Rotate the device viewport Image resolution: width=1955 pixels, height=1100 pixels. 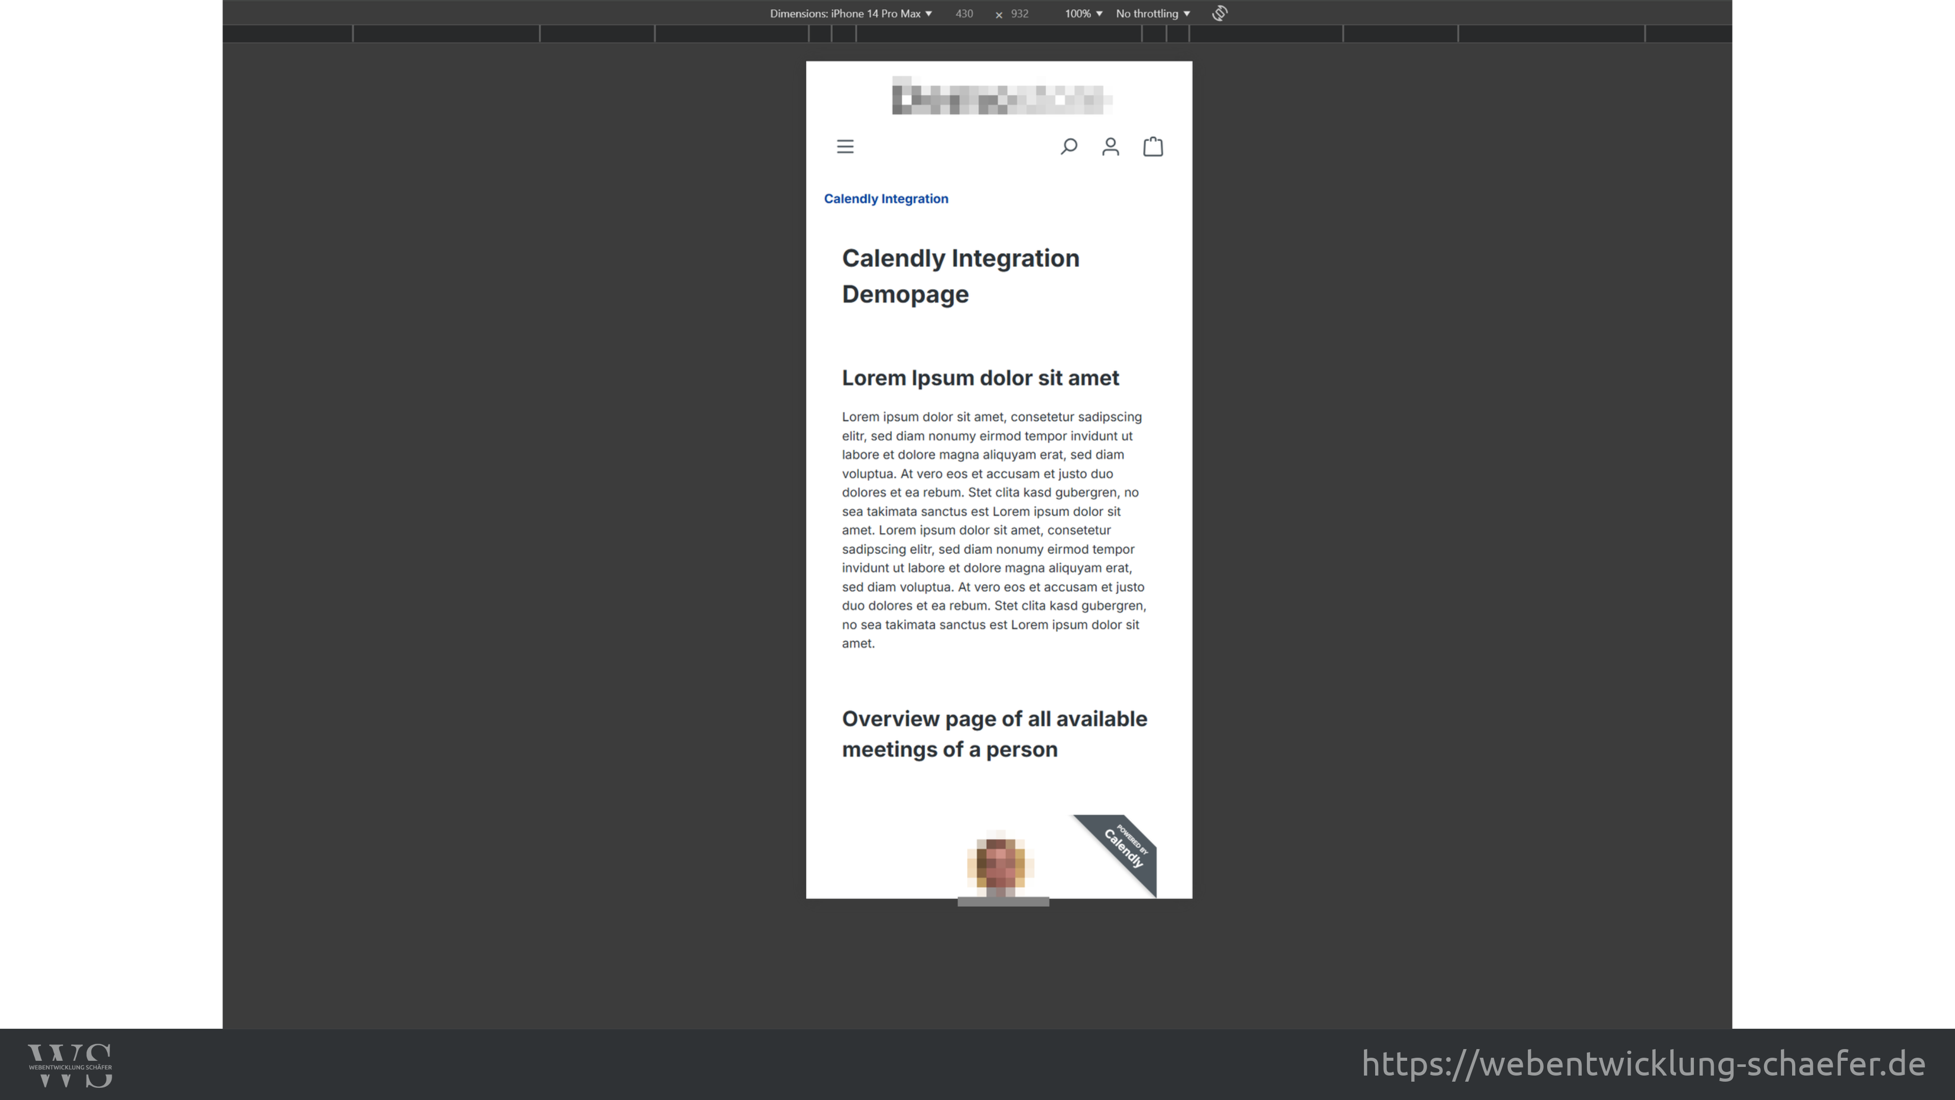pyautogui.click(x=1220, y=14)
